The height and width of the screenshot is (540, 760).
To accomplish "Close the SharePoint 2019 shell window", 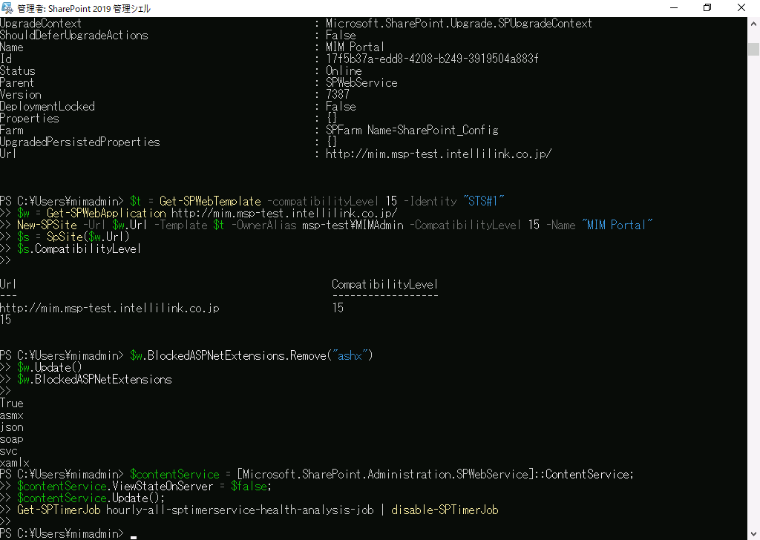I will pyautogui.click(x=741, y=7).
